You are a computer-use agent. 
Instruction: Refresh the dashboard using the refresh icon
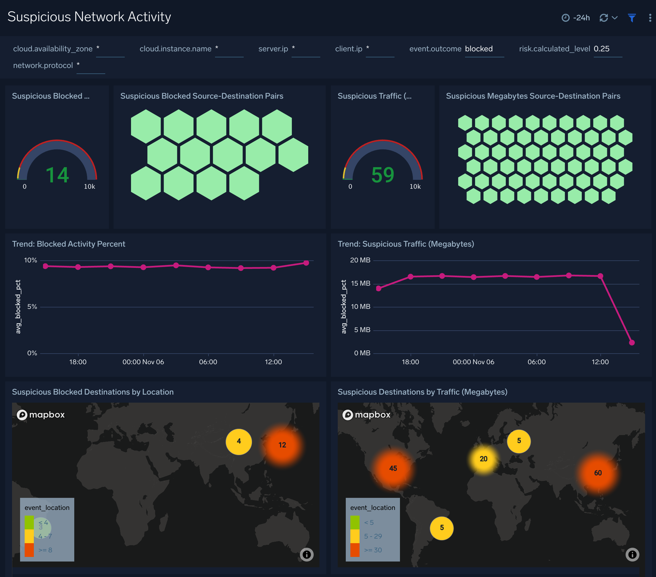pyautogui.click(x=605, y=18)
